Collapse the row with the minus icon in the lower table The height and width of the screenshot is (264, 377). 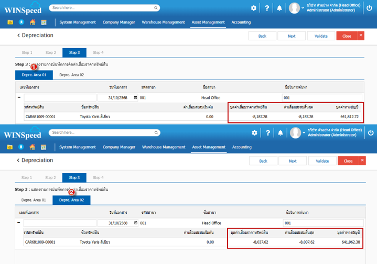tap(19, 223)
